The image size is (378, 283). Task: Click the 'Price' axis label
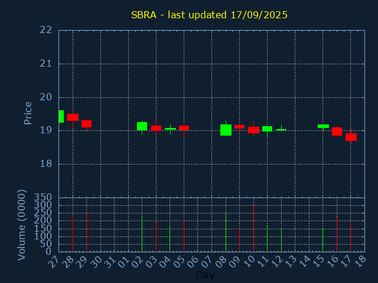28,113
